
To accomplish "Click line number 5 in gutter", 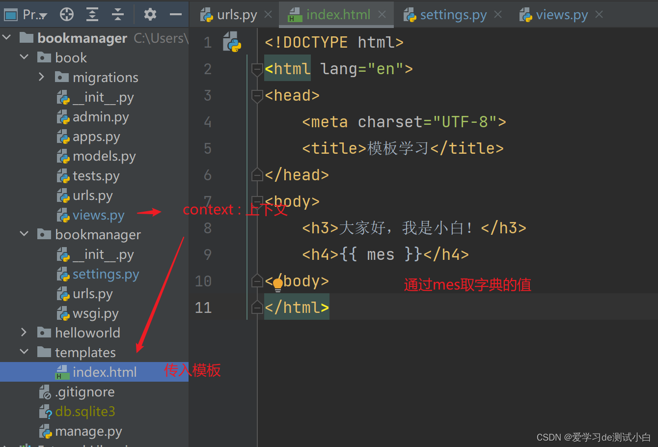I will click(208, 148).
